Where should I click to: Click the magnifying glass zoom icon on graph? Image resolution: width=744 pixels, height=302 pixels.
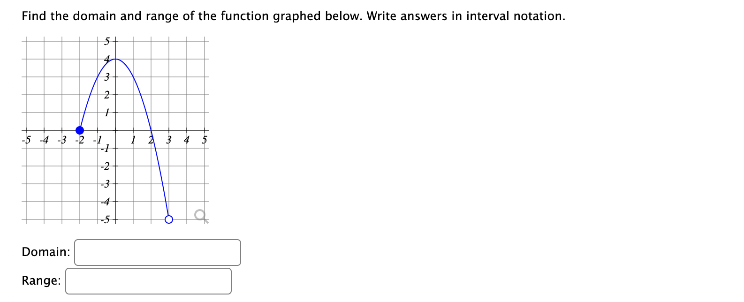click(200, 215)
